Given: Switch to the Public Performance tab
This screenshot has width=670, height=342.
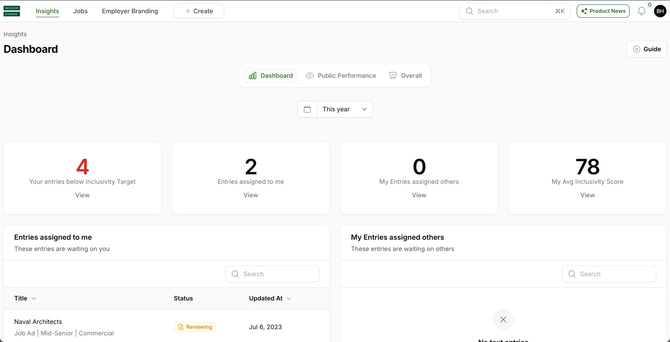Looking at the screenshot, I should [x=341, y=76].
